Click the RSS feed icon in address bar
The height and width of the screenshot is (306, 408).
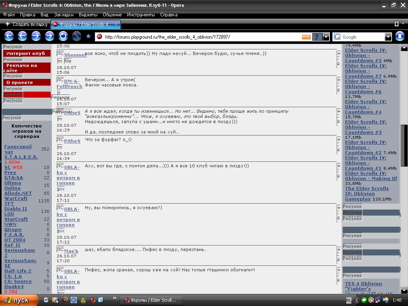tap(306, 37)
